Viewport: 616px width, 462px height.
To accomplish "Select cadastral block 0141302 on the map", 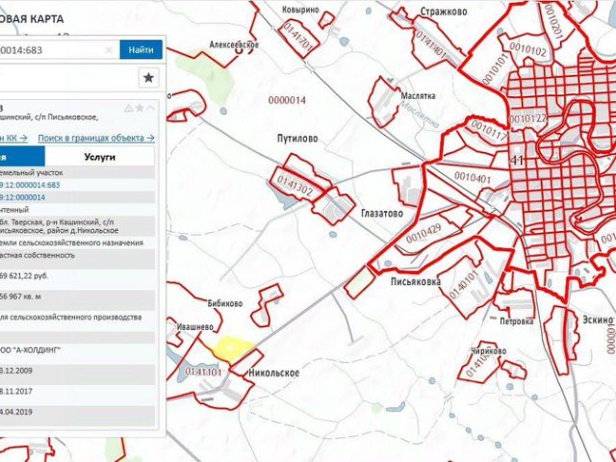I will 295,186.
